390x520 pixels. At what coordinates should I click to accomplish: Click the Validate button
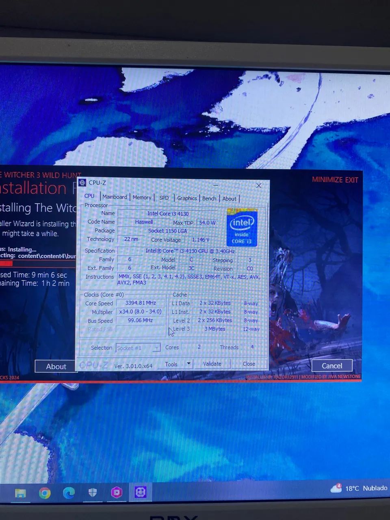point(212,364)
